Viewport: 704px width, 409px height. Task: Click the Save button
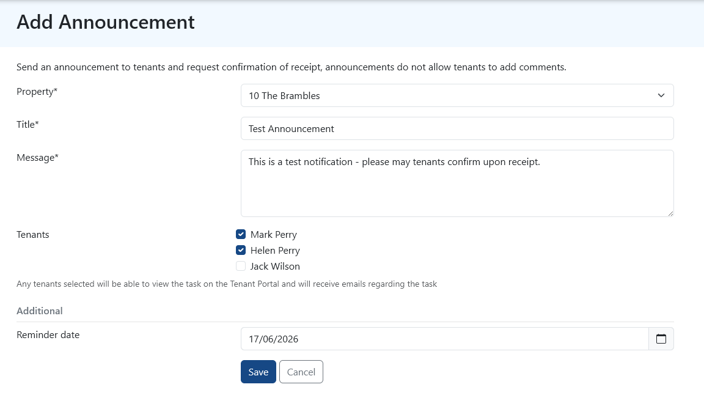click(258, 372)
